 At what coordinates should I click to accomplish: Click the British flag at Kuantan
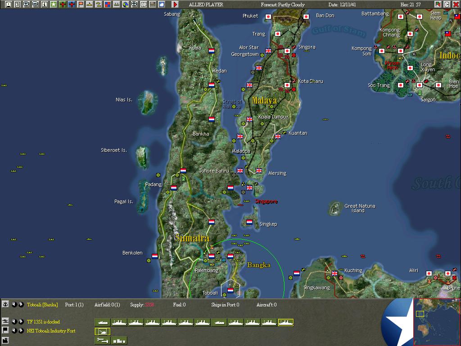(x=277, y=136)
